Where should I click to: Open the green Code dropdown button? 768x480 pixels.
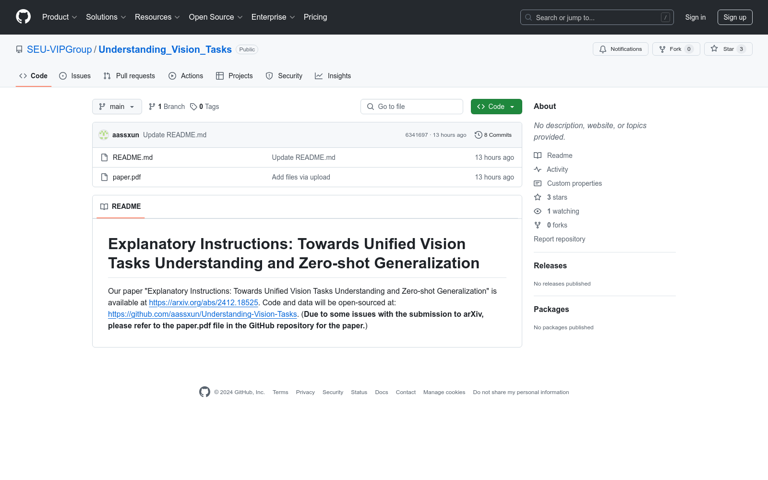[x=496, y=107]
